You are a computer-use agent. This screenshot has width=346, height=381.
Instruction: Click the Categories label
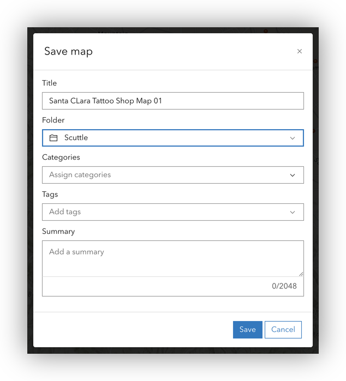pyautogui.click(x=61, y=157)
